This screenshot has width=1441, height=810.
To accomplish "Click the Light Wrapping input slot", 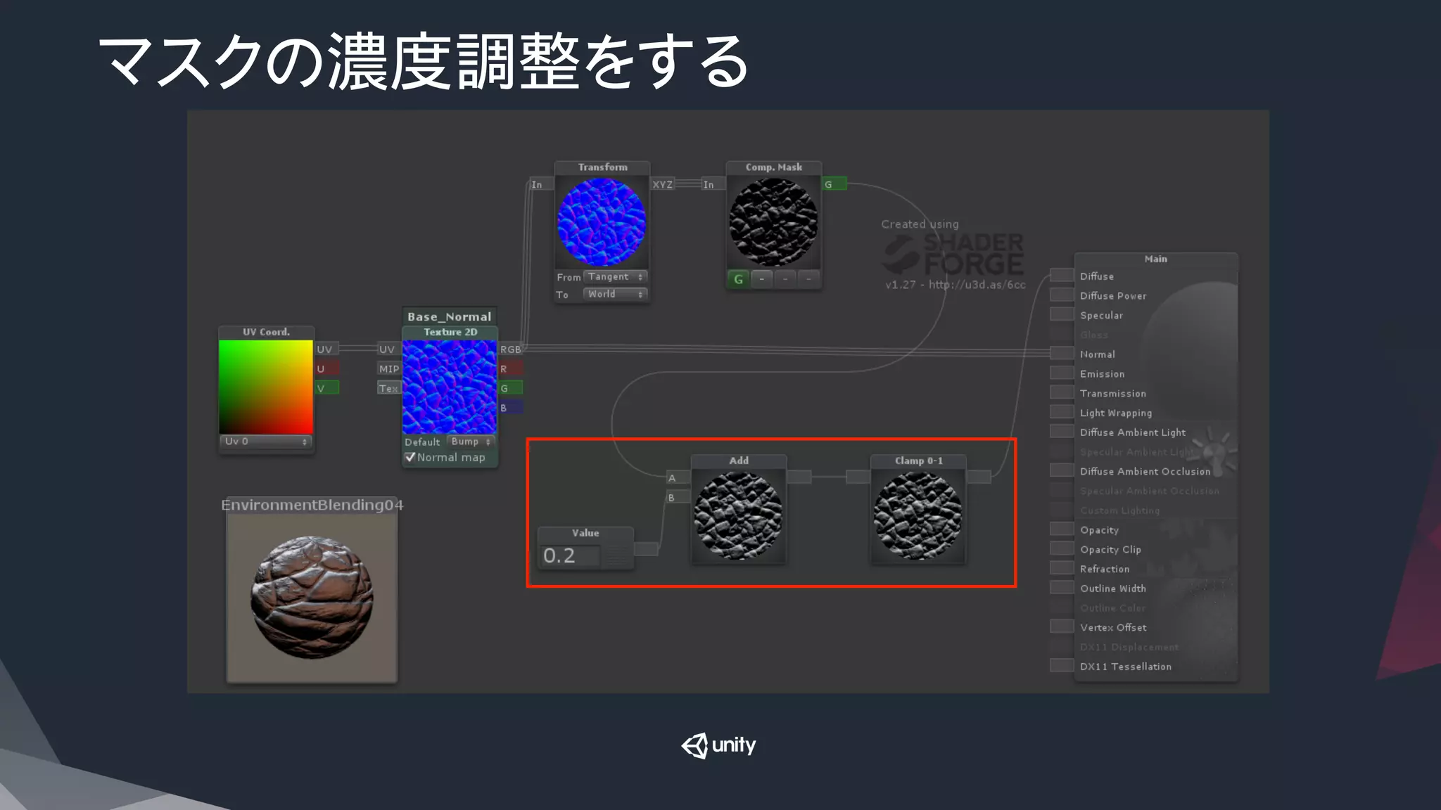I will click(1062, 411).
